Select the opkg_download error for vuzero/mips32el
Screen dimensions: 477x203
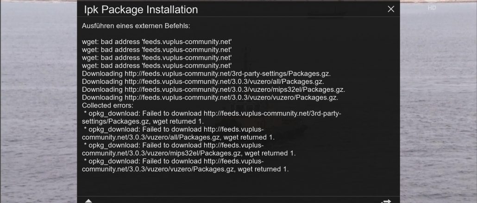(x=188, y=149)
